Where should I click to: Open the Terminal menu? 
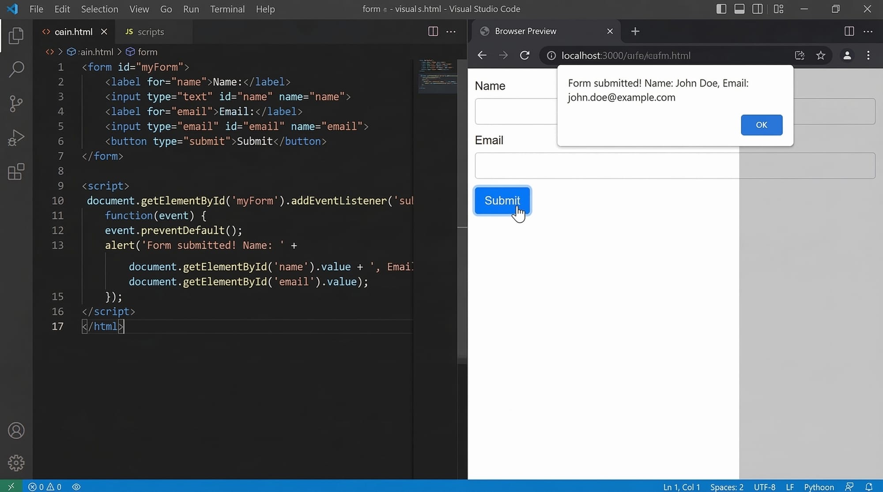(227, 9)
